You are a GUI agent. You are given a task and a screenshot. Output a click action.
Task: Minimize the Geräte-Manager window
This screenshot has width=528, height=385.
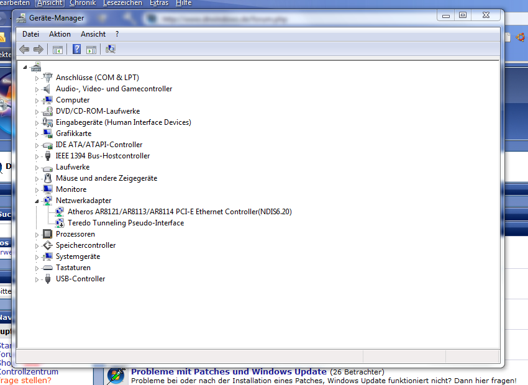446,16
